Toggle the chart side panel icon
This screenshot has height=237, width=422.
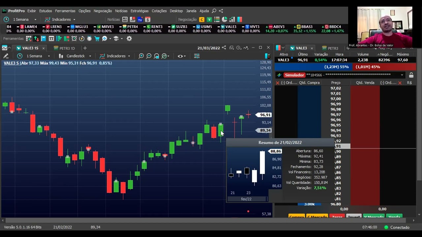267,56
